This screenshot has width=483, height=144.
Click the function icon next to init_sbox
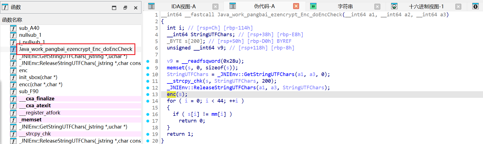(x=13, y=78)
